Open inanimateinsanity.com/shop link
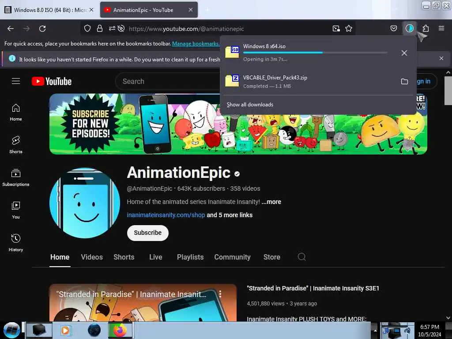Image resolution: width=452 pixels, height=339 pixels. (166, 215)
